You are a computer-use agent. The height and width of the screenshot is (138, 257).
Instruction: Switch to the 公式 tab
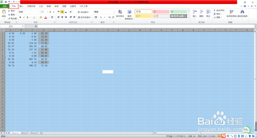(41, 6)
